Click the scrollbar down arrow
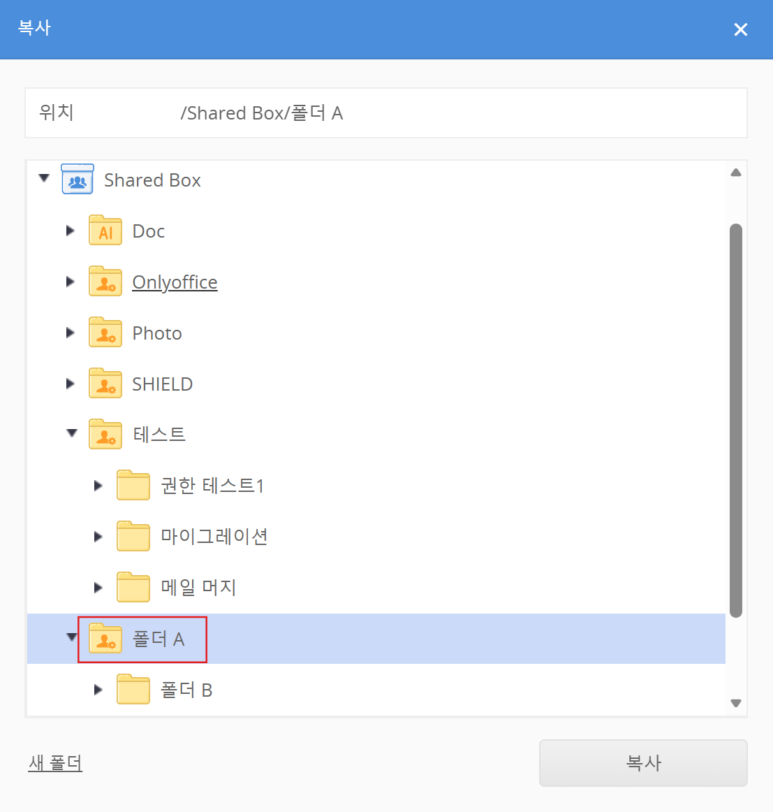This screenshot has width=773, height=812. [x=735, y=704]
